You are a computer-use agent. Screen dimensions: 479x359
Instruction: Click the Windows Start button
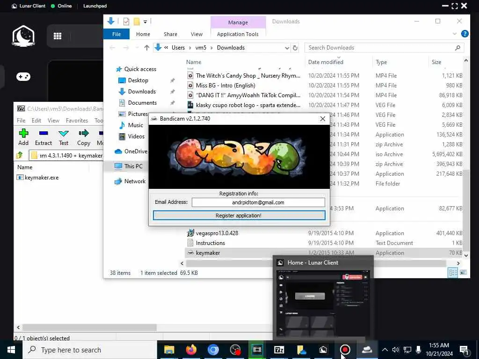point(11,350)
